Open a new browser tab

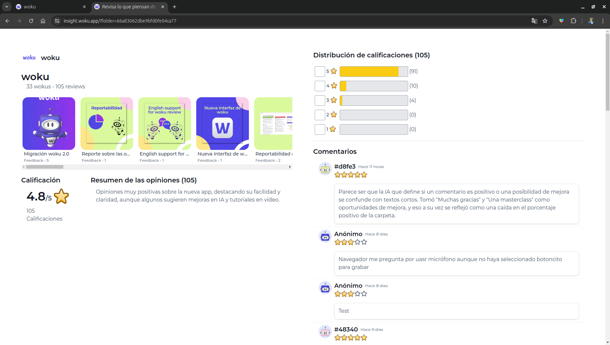(x=174, y=7)
